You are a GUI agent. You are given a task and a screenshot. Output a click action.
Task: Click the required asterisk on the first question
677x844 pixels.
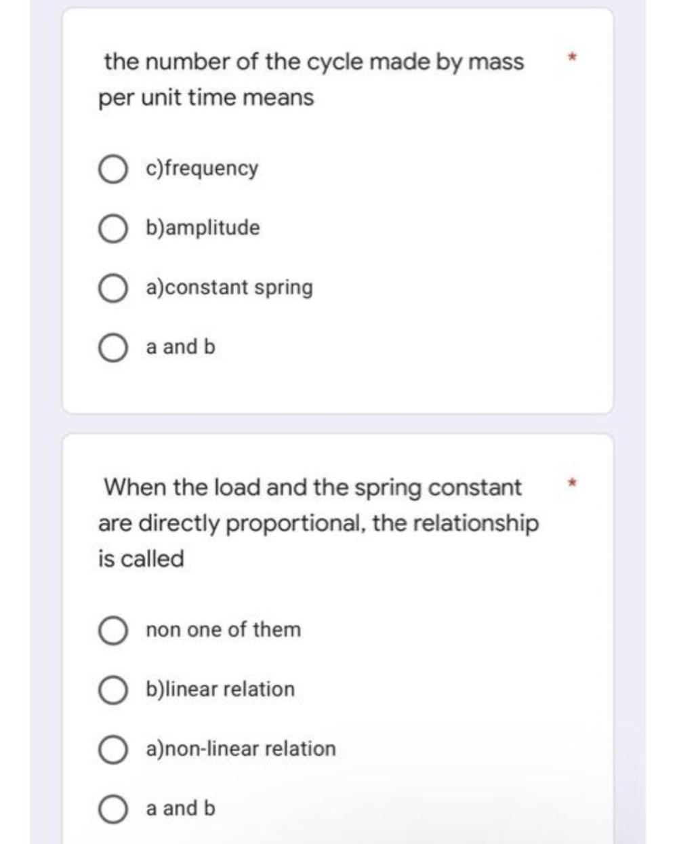click(571, 58)
